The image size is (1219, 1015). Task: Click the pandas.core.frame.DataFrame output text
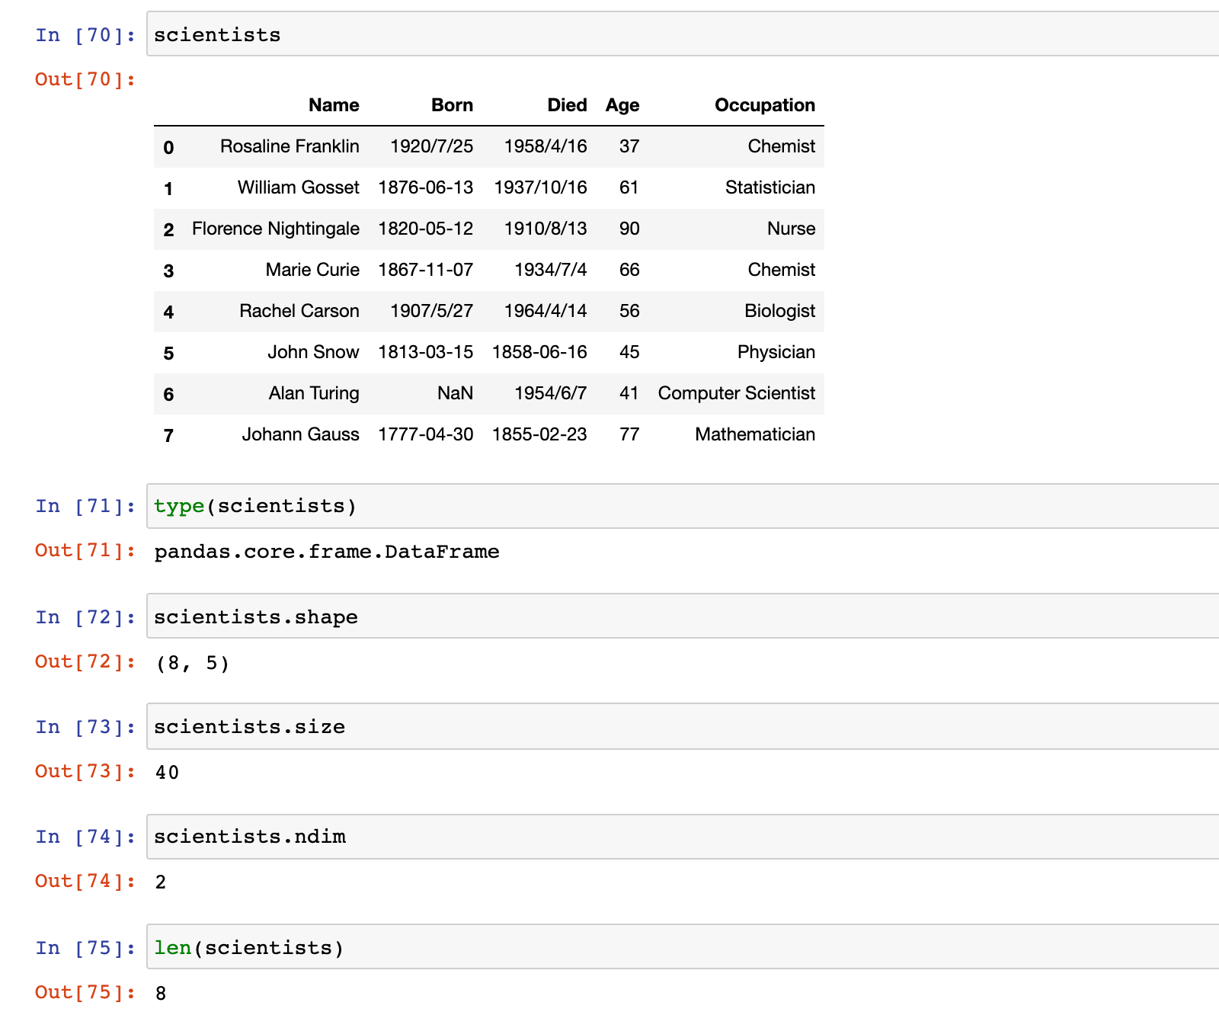pos(327,552)
